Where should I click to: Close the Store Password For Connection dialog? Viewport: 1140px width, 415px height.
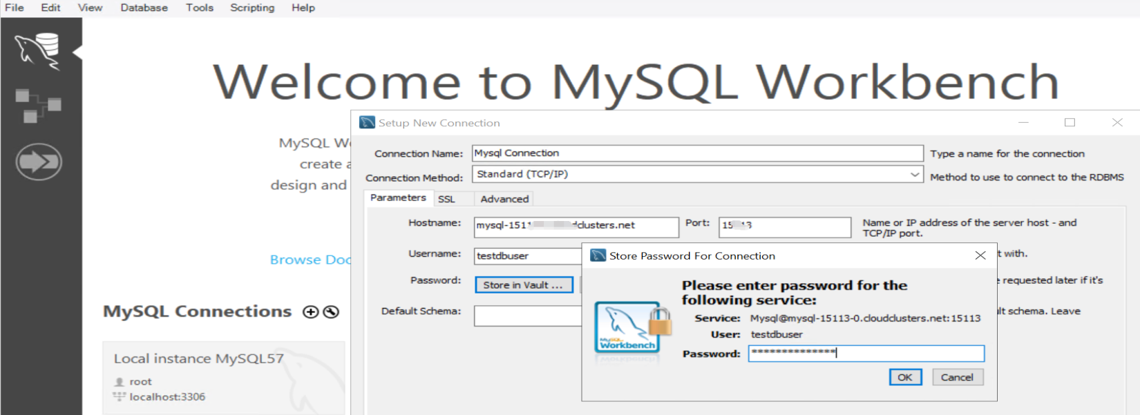pos(980,255)
